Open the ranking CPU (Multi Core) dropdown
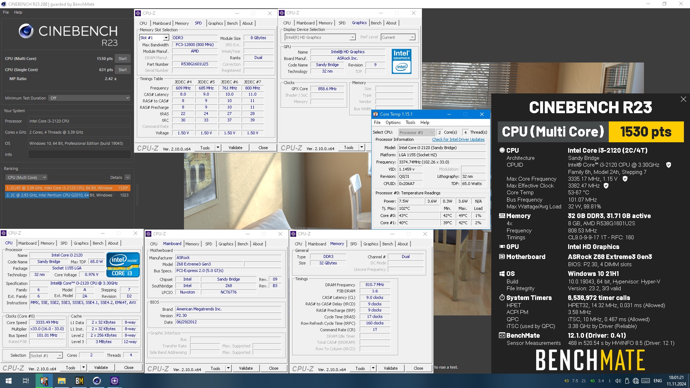This screenshot has height=388, width=690. click(x=26, y=177)
